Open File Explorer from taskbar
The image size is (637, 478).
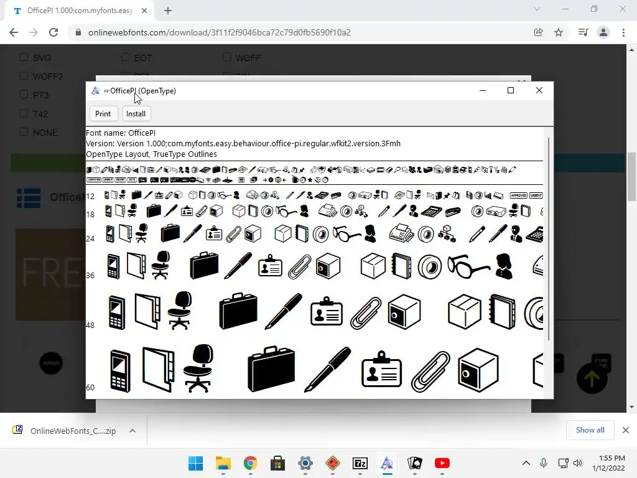point(223,463)
